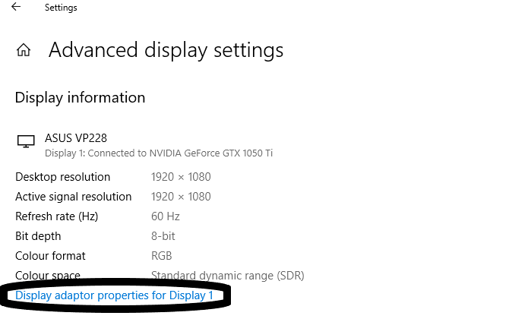
Task: Click the 60 Hz refresh rate value
Action: click(x=165, y=216)
